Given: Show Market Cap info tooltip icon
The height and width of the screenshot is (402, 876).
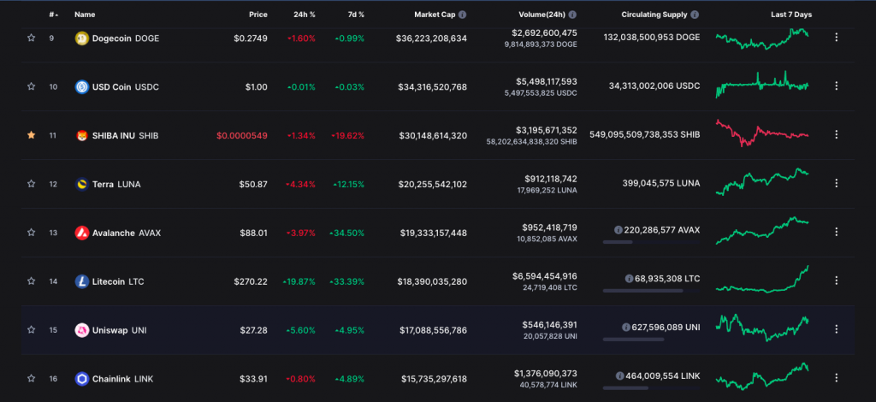Looking at the screenshot, I should (462, 15).
